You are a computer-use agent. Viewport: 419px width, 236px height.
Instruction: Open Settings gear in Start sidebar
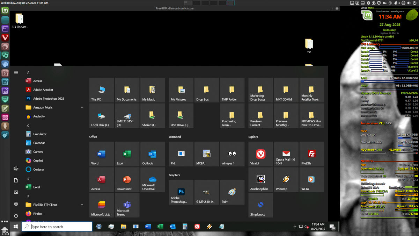coord(16,204)
